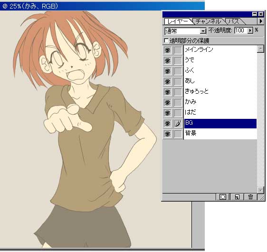Enable the 透明部分の保護 checkbox
This screenshot has width=267, height=252.
tap(166, 40)
